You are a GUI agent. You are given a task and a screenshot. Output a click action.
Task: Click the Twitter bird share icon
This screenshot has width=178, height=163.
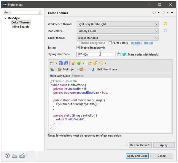(124, 54)
